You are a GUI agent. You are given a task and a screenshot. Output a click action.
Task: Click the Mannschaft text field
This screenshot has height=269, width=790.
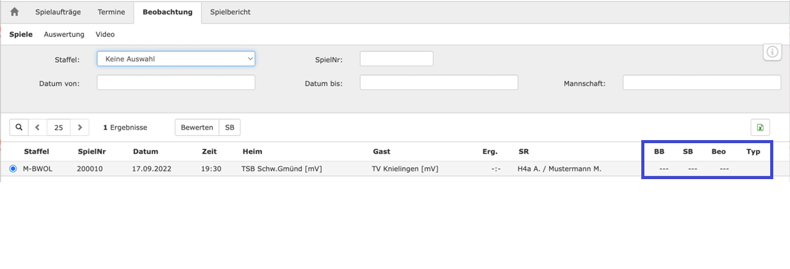701,82
